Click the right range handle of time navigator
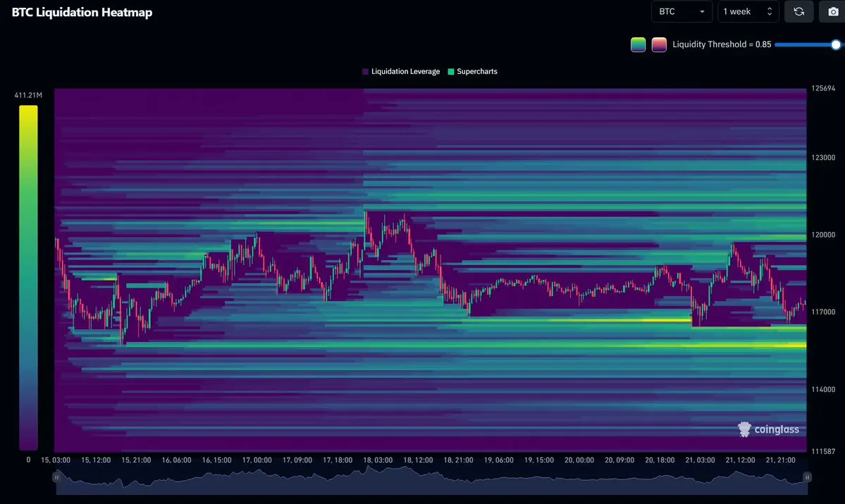The height and width of the screenshot is (504, 845). coord(807,477)
